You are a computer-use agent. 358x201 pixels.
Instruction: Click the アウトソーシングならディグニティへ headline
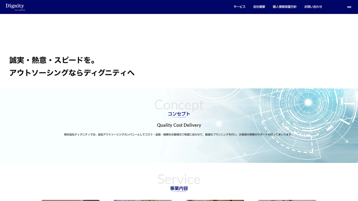point(72,73)
